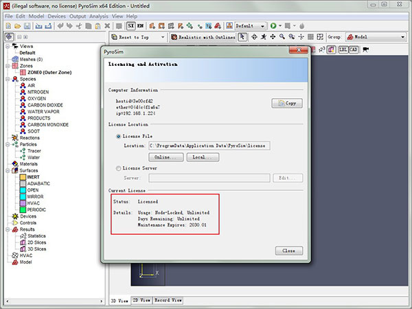Switch to SI units
This screenshot has width=412, height=309.
pyautogui.click(x=131, y=26)
